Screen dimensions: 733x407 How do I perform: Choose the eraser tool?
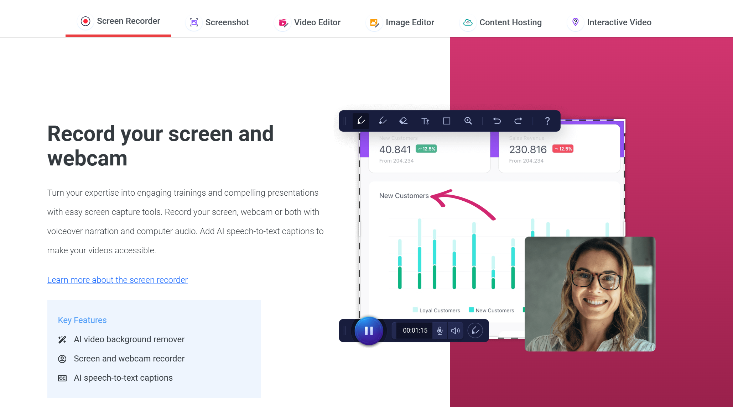tap(403, 121)
